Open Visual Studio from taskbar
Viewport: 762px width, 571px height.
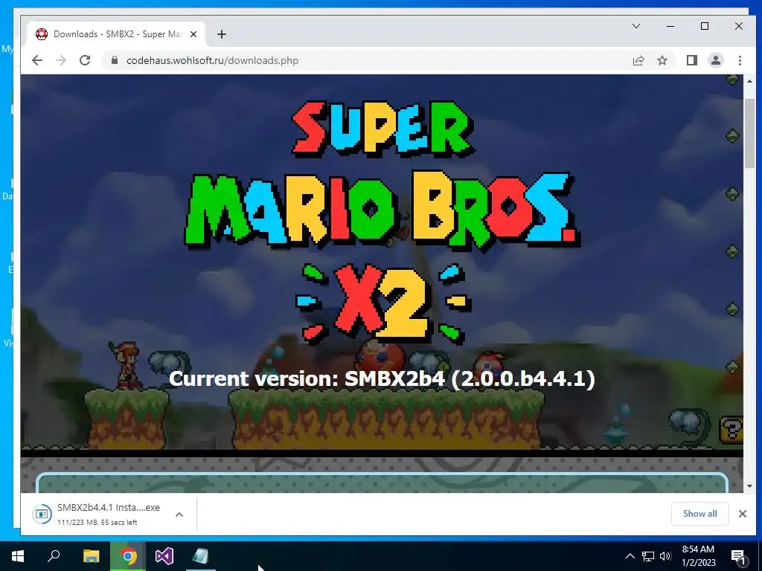[164, 556]
